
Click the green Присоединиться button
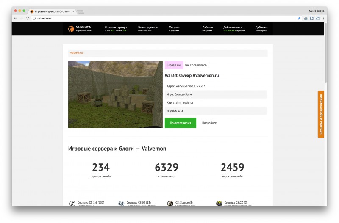coord(181,123)
